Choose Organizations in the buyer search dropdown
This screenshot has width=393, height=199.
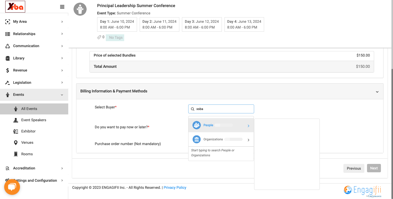pos(221,139)
